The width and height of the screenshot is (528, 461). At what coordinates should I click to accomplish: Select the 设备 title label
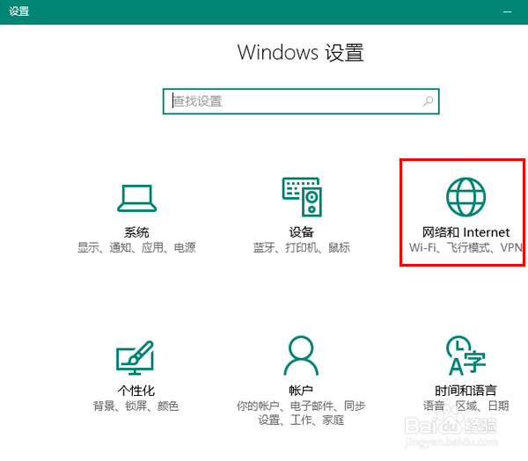pos(301,232)
